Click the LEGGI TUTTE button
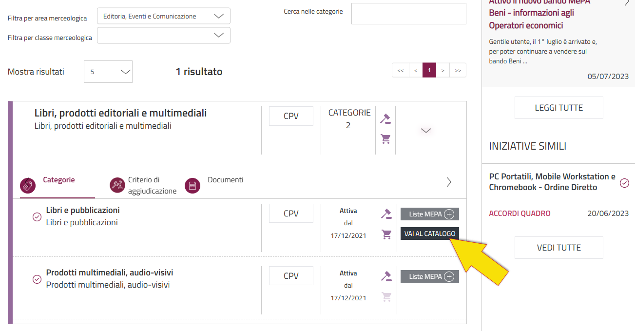The image size is (635, 331). pyautogui.click(x=559, y=108)
